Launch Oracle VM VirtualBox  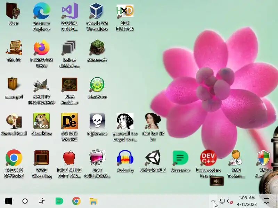(97, 11)
